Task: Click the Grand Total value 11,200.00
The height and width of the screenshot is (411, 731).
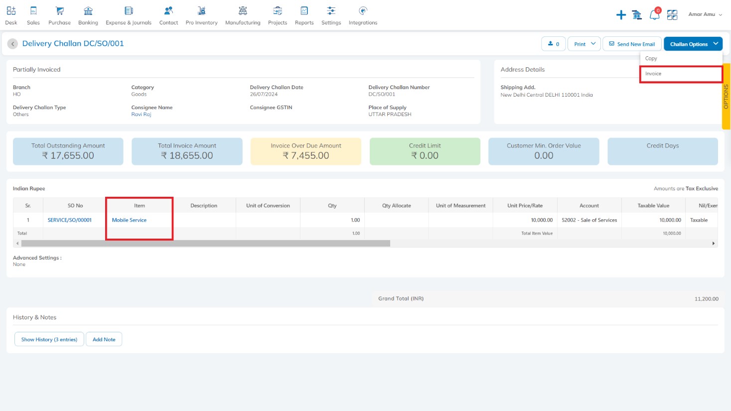Action: coord(707,299)
